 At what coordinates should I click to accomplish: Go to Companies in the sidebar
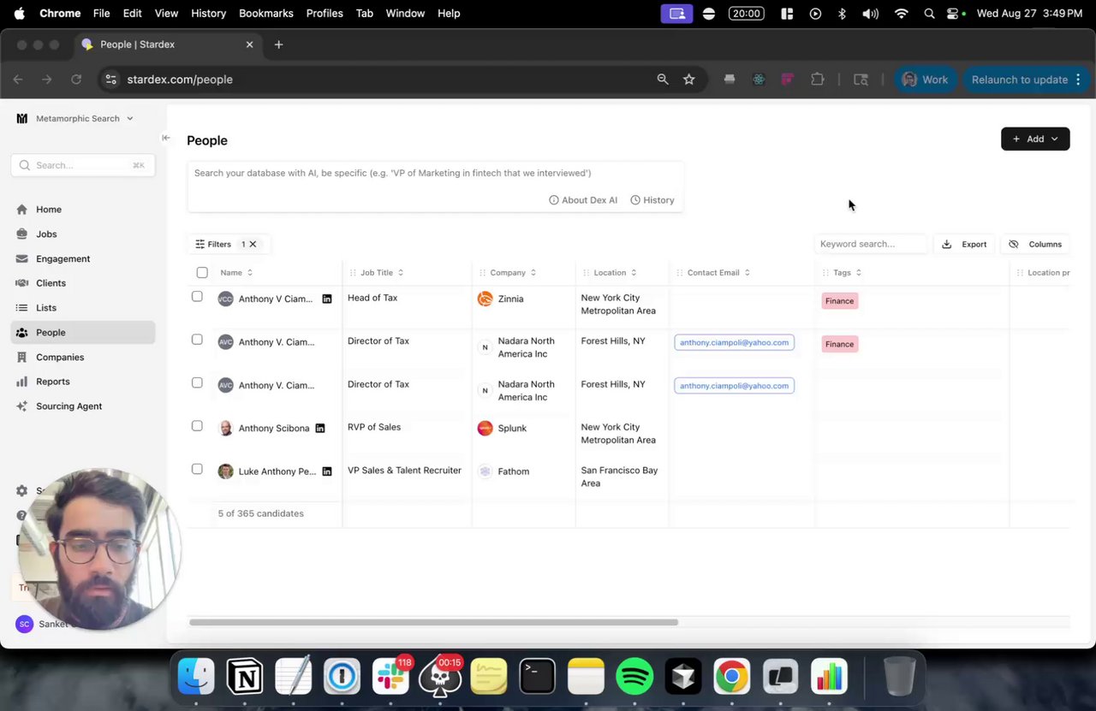click(x=83, y=357)
